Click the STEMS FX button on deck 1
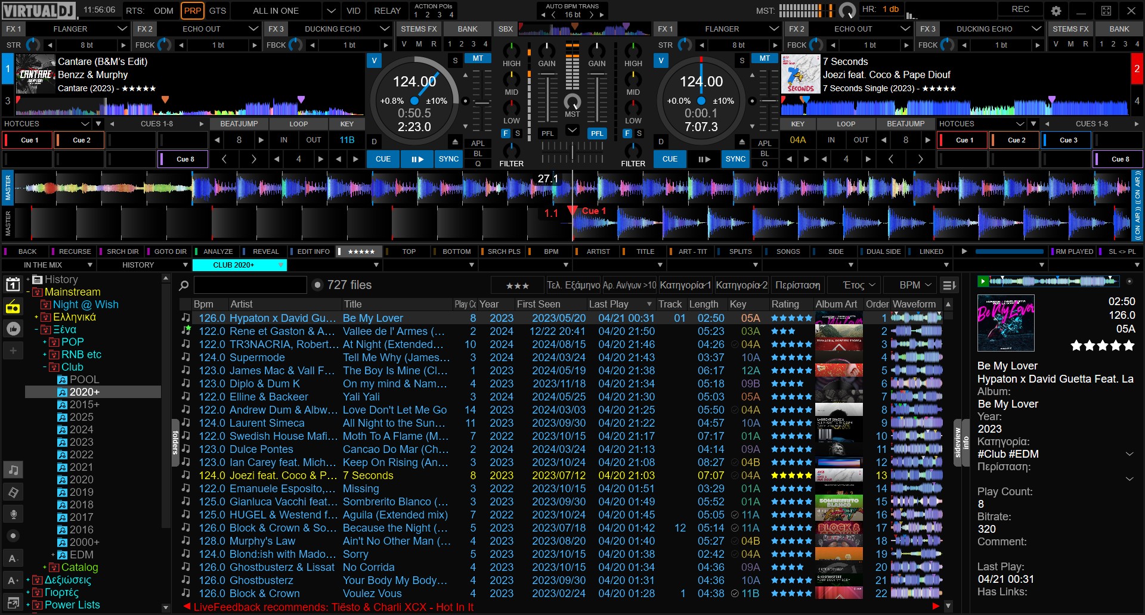Viewport: 1145px width, 615px height. tap(419, 29)
